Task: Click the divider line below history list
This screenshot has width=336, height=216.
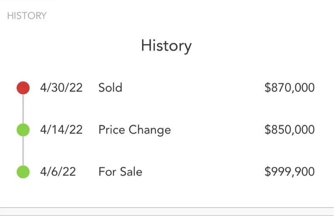Action: (167, 208)
